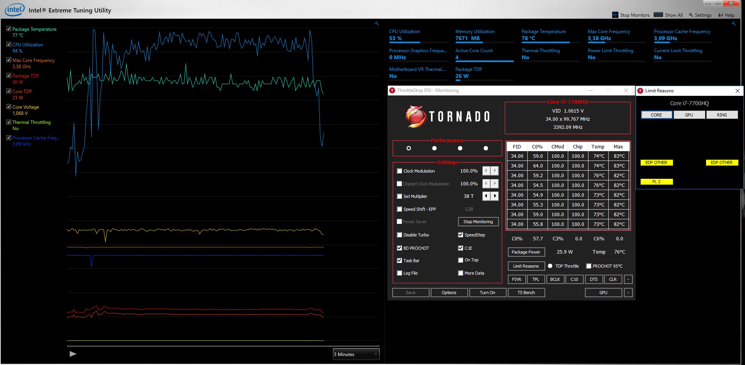
Task: Select the third Performance profile radio button
Action: (460, 148)
